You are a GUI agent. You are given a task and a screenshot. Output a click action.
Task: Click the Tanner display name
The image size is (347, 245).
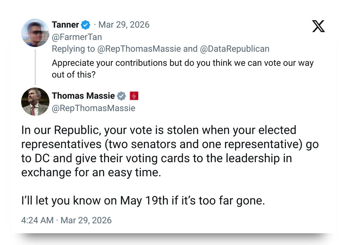pos(65,25)
